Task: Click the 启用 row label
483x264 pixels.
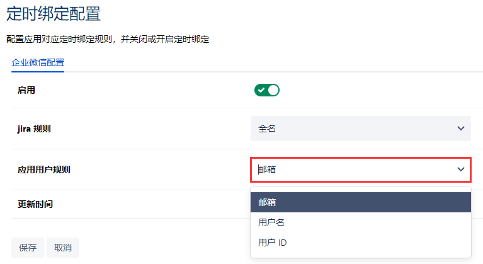Action: click(26, 90)
